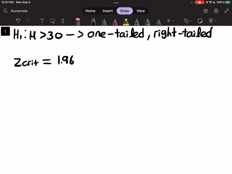This screenshot has width=232, height=174.
Task: Add a new pen with plus dropdown
Action: [x=171, y=21]
